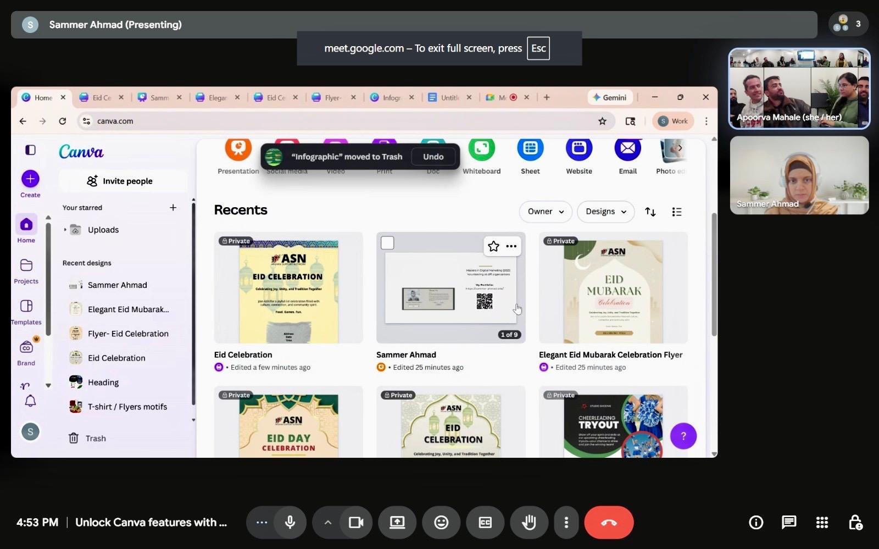879x549 pixels.
Task: Open the Work profile menu in Chrome
Action: [x=674, y=121]
